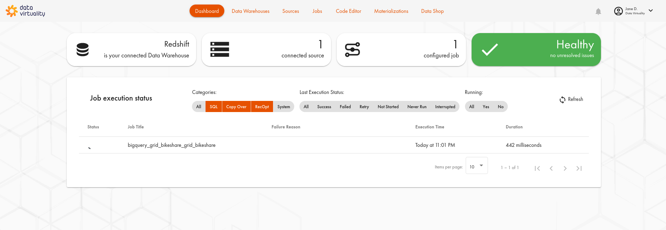Viewport: 666px width, 230px height.
Task: Toggle the Copy Over category filter
Action: click(236, 107)
